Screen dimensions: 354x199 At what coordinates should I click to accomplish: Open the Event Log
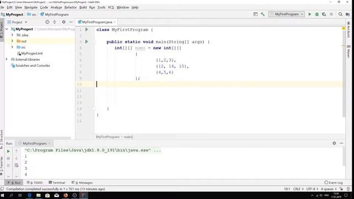click(x=334, y=182)
